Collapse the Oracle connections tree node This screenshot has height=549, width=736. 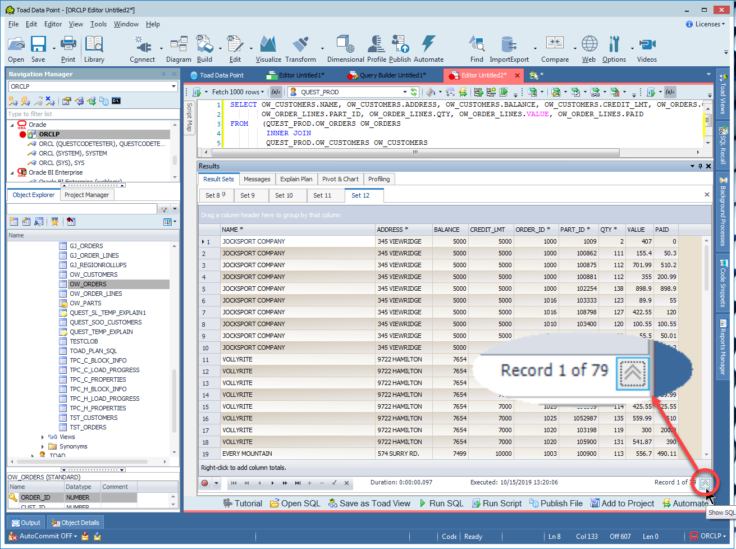click(12, 125)
